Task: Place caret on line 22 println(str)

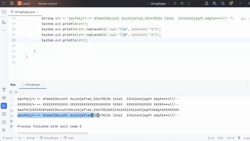Action: (x=64, y=40)
